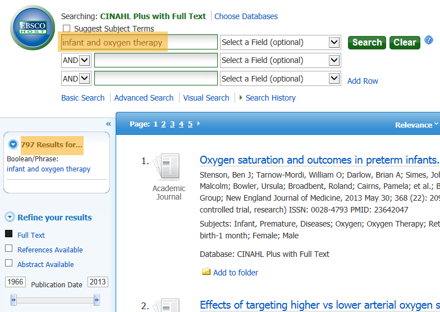Collapse the left sidebar with double-chevron icon
Image resolution: width=440 pixels, height=312 pixels.
click(108, 124)
